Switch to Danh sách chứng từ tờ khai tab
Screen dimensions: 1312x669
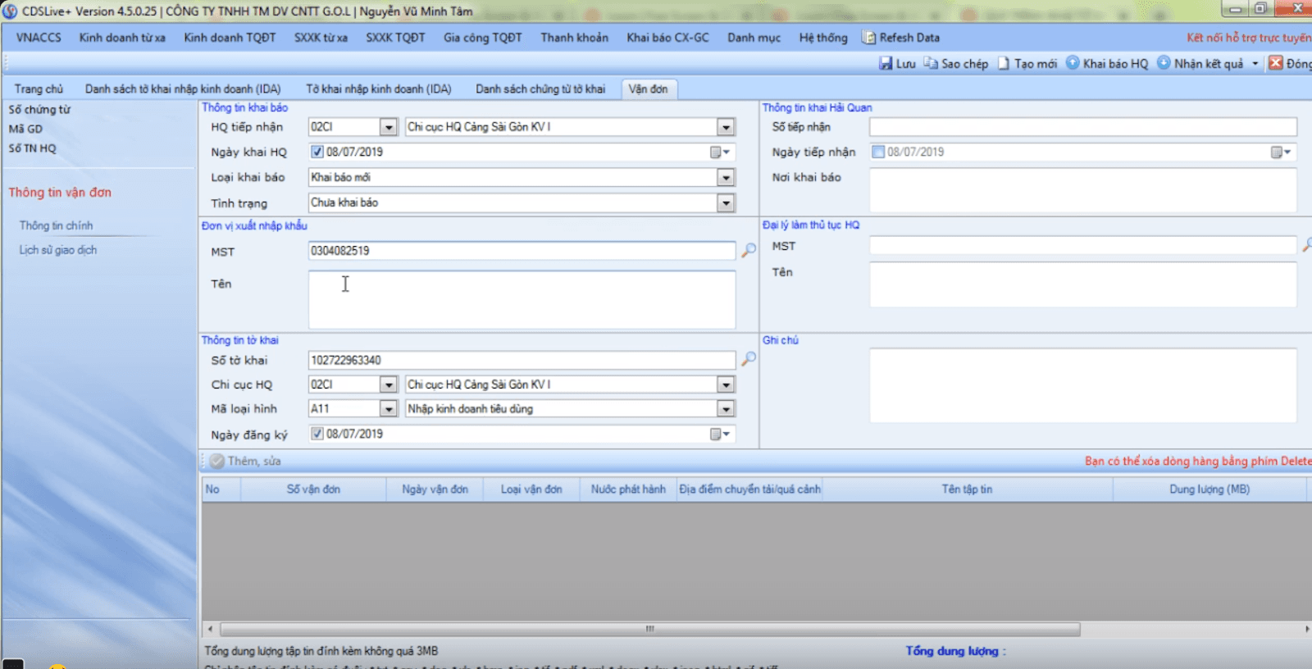[540, 89]
